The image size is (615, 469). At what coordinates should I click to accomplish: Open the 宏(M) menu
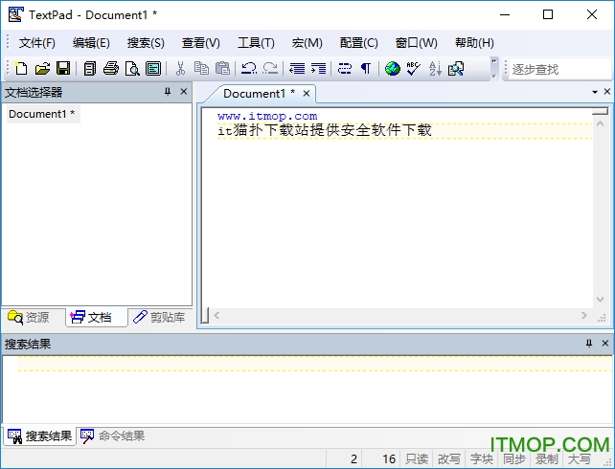pyautogui.click(x=307, y=43)
